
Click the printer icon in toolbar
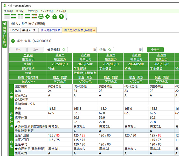pos(41,17)
